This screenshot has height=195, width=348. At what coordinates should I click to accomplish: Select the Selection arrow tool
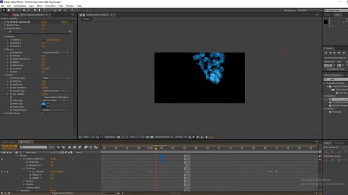(4, 10)
